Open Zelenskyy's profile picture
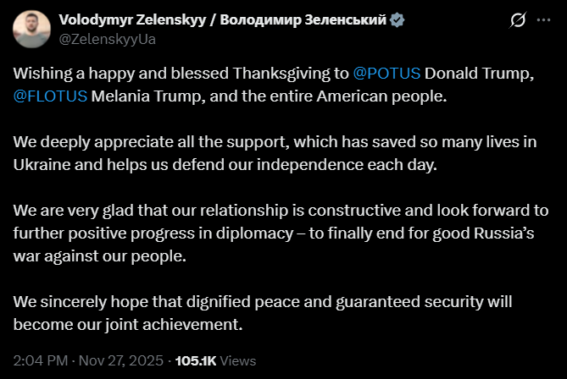The width and height of the screenshot is (567, 379). (32, 29)
